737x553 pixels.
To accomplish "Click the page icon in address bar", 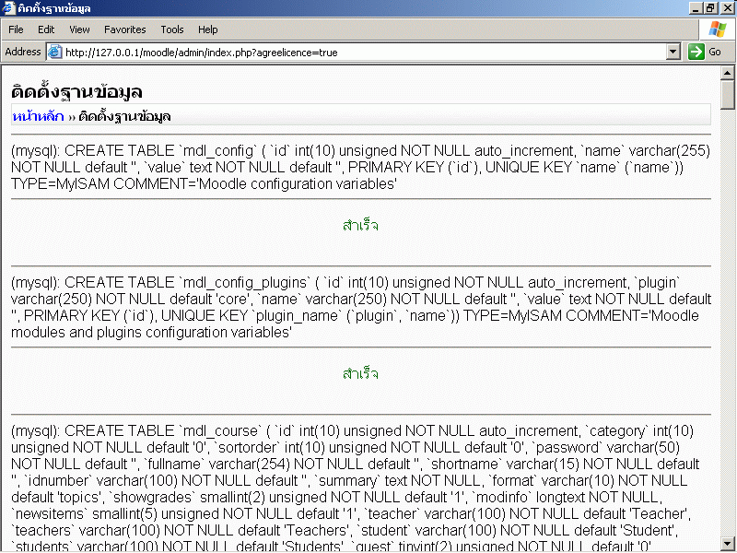I will [54, 53].
